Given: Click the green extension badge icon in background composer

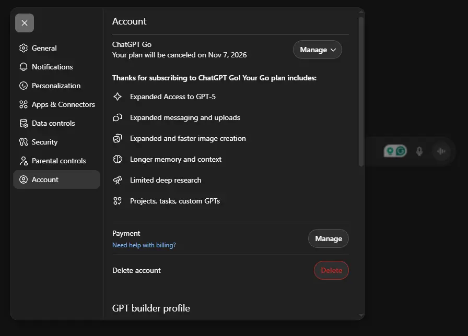Looking at the screenshot, I should [395, 151].
